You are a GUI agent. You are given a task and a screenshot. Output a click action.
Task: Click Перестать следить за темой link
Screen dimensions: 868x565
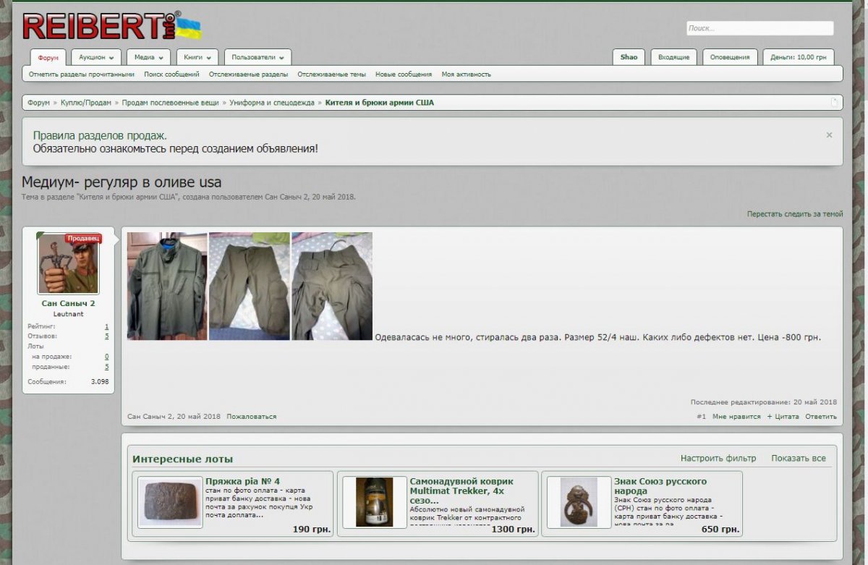click(x=795, y=214)
